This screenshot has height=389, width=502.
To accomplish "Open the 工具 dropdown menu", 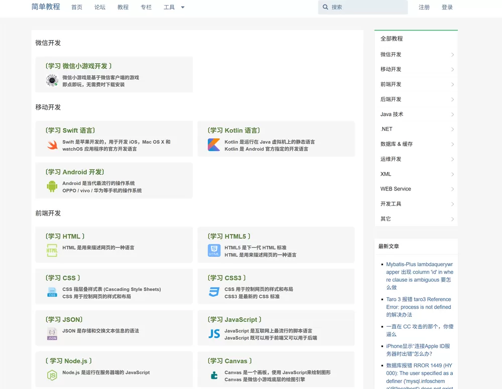I will 174,8.
